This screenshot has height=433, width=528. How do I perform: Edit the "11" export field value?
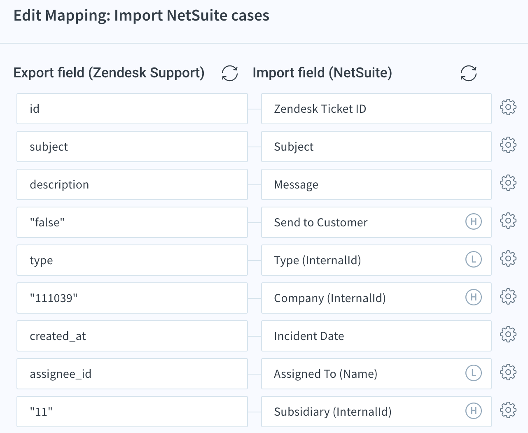click(132, 412)
